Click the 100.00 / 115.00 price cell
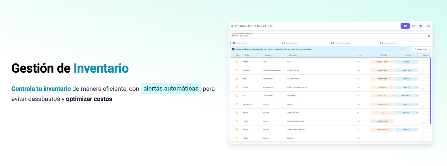This screenshot has width=447, height=166. [x=382, y=121]
